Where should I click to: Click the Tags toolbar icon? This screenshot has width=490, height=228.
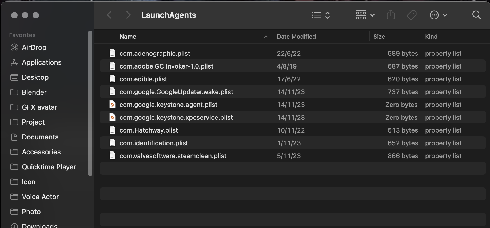pos(412,15)
